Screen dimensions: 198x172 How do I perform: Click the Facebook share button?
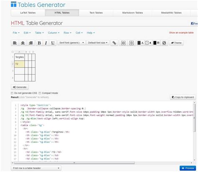[x=194, y=23]
